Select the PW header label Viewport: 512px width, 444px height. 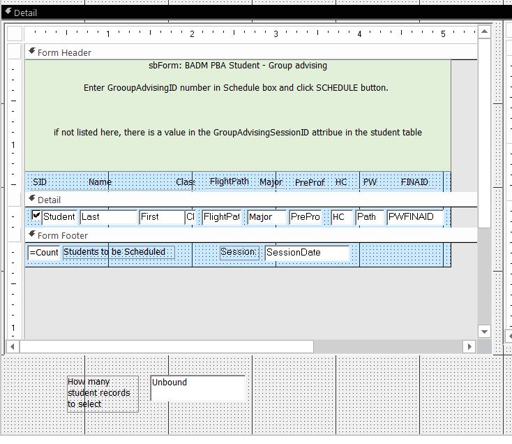370,182
